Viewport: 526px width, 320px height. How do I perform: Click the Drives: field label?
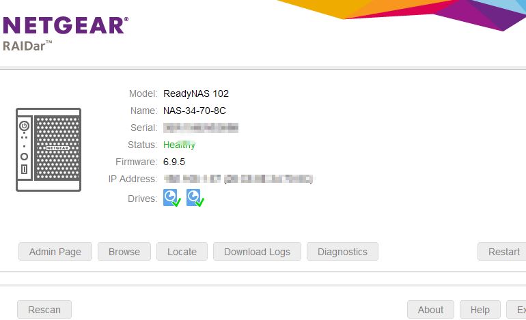point(143,199)
